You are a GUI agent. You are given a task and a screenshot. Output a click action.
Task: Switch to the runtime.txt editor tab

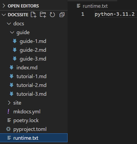click(92, 6)
